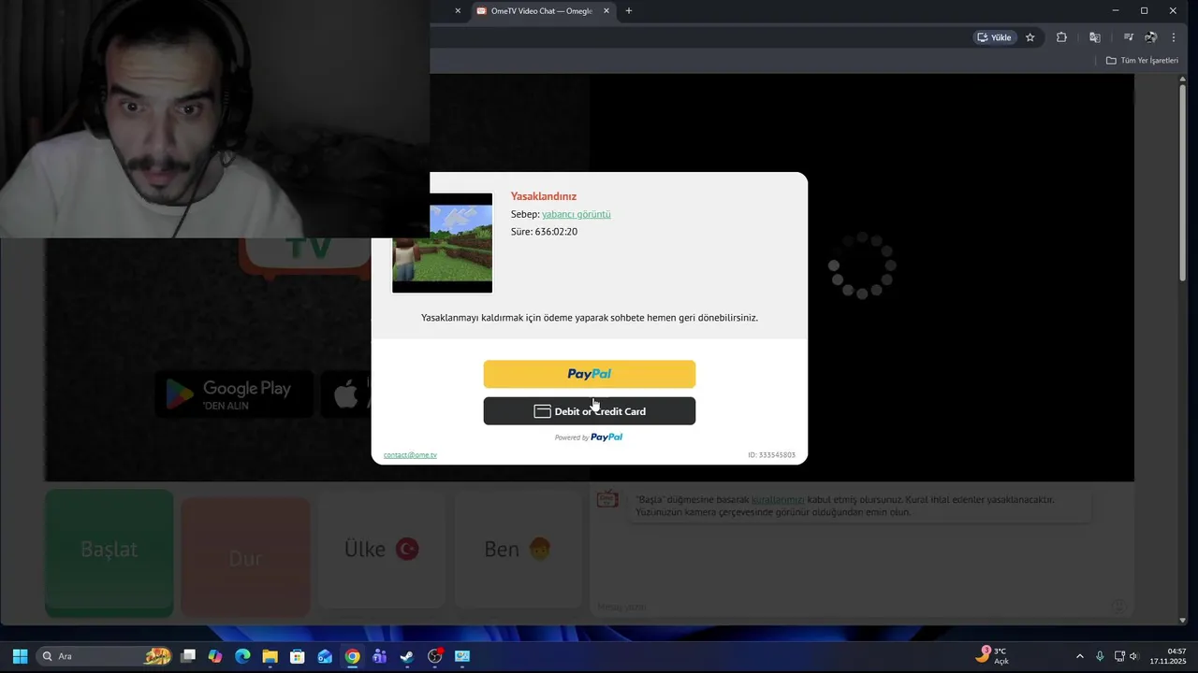Viewport: 1198px width, 673px height.
Task: Open the Windows Start menu
Action: pyautogui.click(x=20, y=656)
